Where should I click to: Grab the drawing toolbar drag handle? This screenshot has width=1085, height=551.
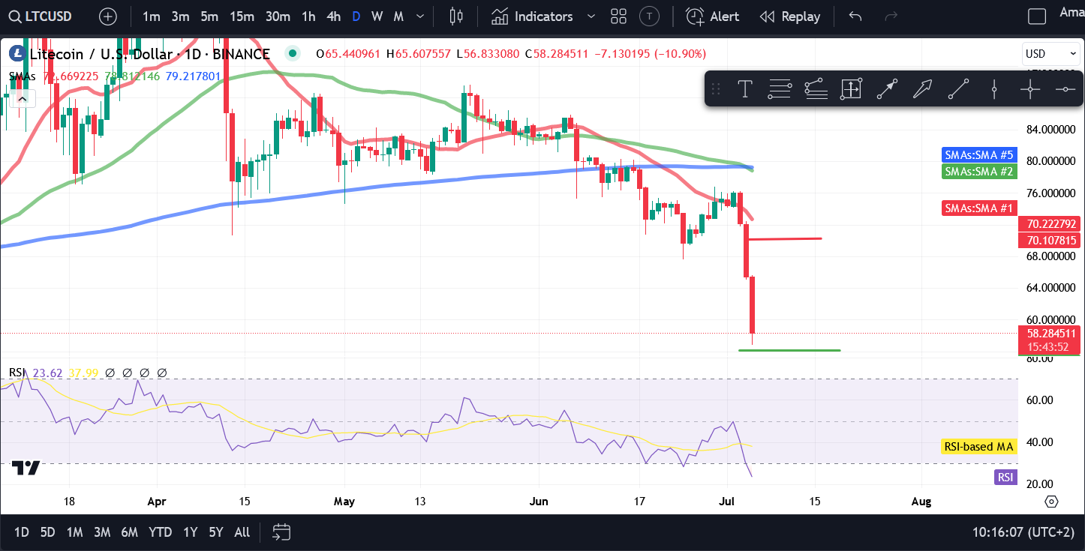pos(715,89)
